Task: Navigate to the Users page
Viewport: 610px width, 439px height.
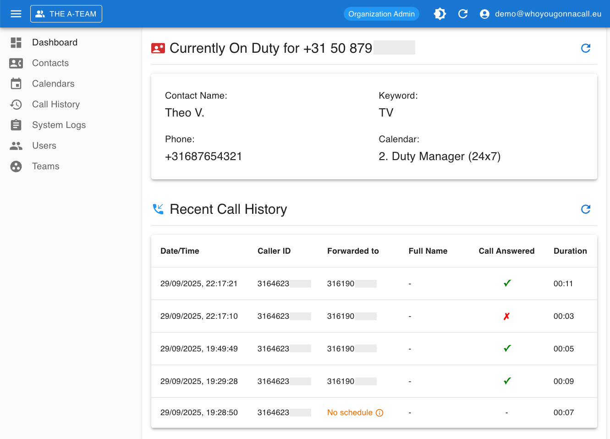Action: (x=44, y=145)
